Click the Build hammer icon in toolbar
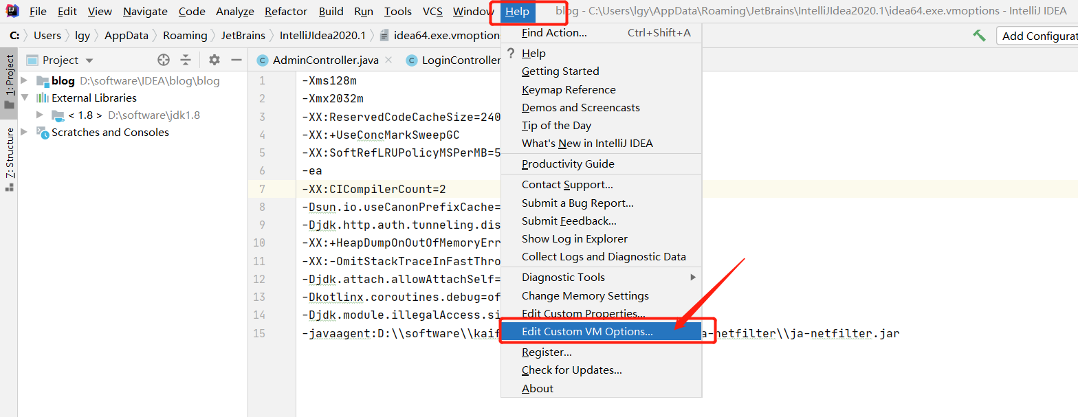Viewport: 1078px width, 417px height. point(980,36)
